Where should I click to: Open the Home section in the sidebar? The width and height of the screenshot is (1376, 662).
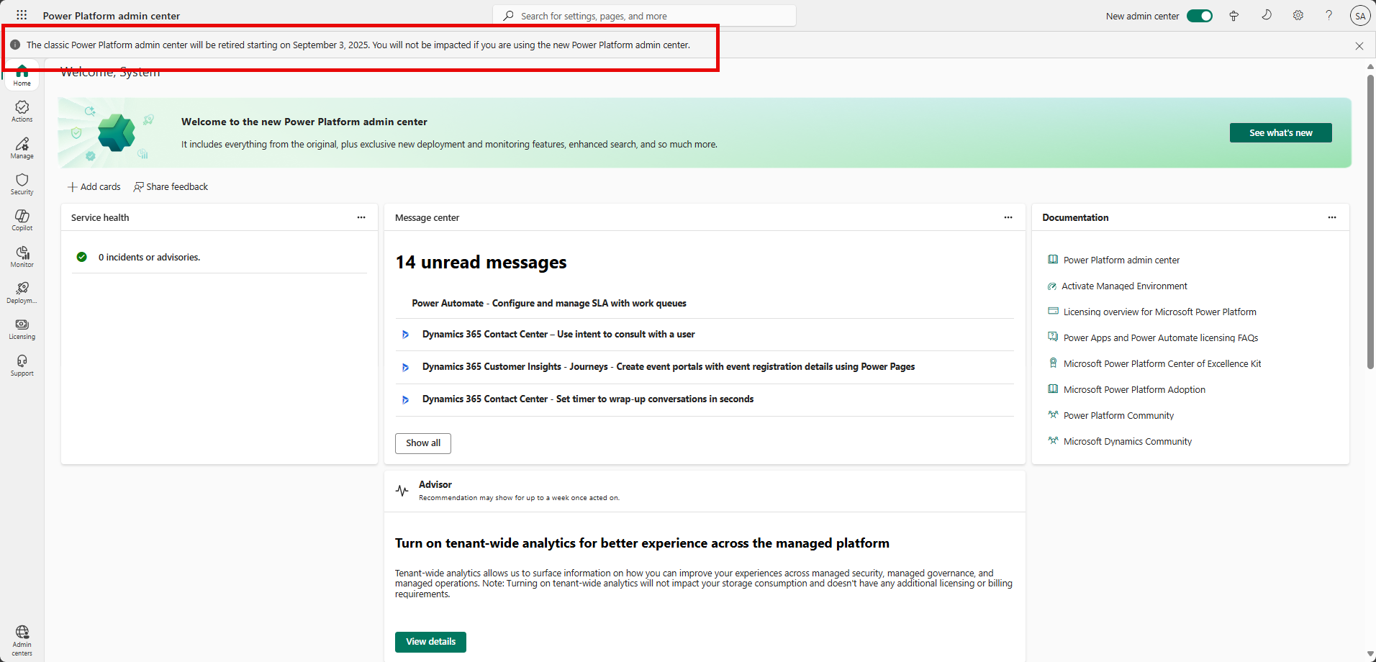pos(22,76)
